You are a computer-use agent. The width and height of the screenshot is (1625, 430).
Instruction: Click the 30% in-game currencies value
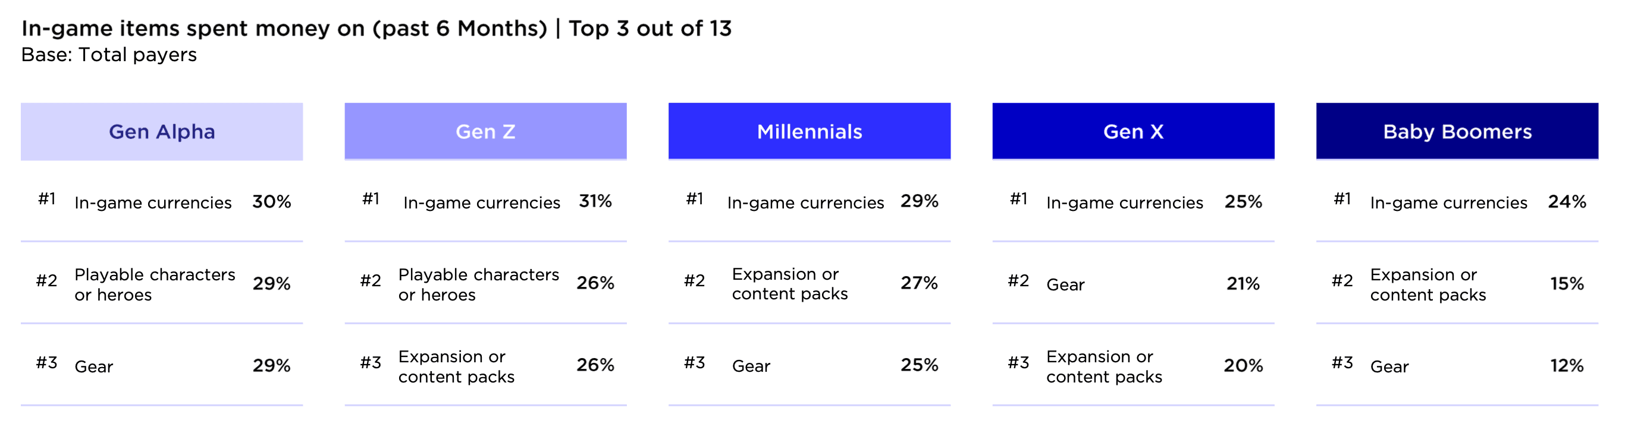[x=272, y=202]
